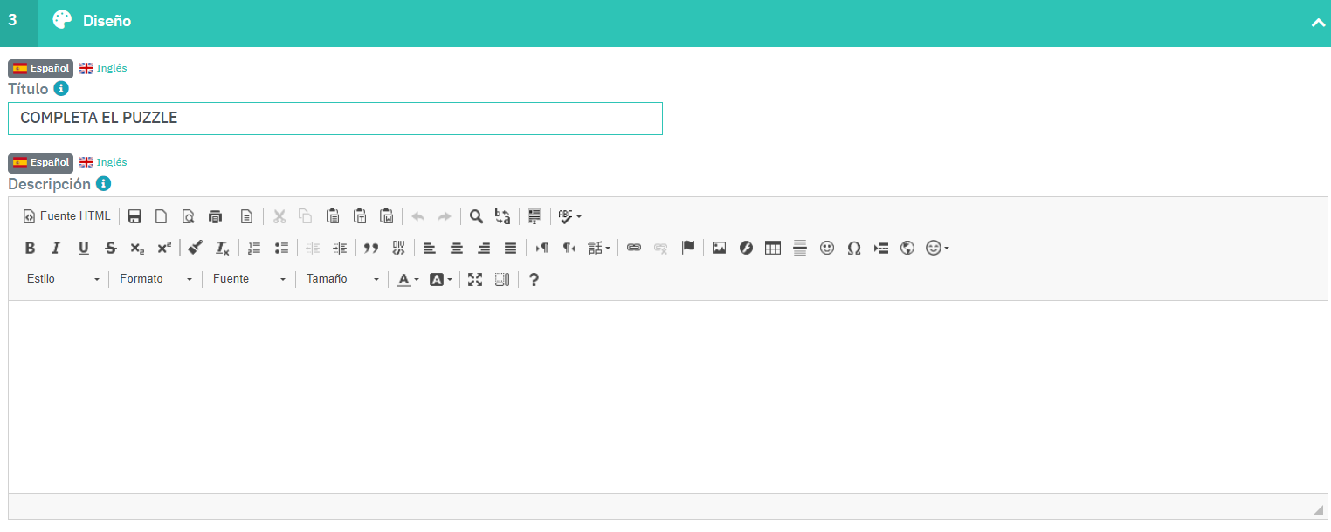Click the Insert Link chain icon
The image size is (1331, 532).
pos(634,248)
